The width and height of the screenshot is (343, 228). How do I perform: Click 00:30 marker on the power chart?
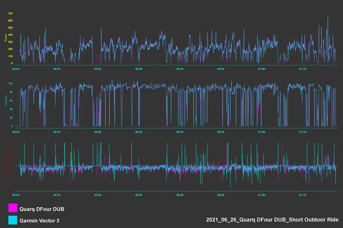click(139, 68)
